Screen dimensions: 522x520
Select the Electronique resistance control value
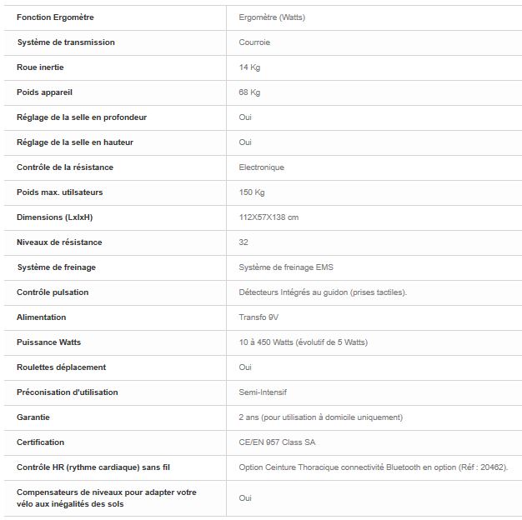pyautogui.click(x=261, y=167)
